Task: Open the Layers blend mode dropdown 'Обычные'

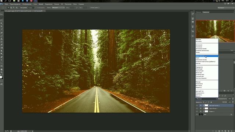Action: coord(206,99)
